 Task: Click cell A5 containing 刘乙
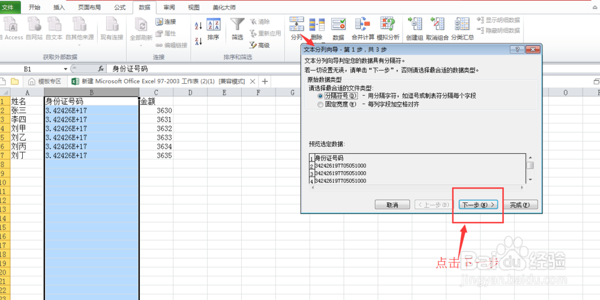(x=27, y=137)
